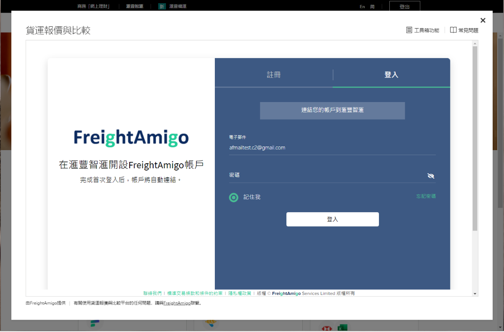Image resolution: width=504 pixels, height=332 pixels.
Task: Click 連結您的帳戶到滙豐智滙 button
Action: [x=332, y=111]
